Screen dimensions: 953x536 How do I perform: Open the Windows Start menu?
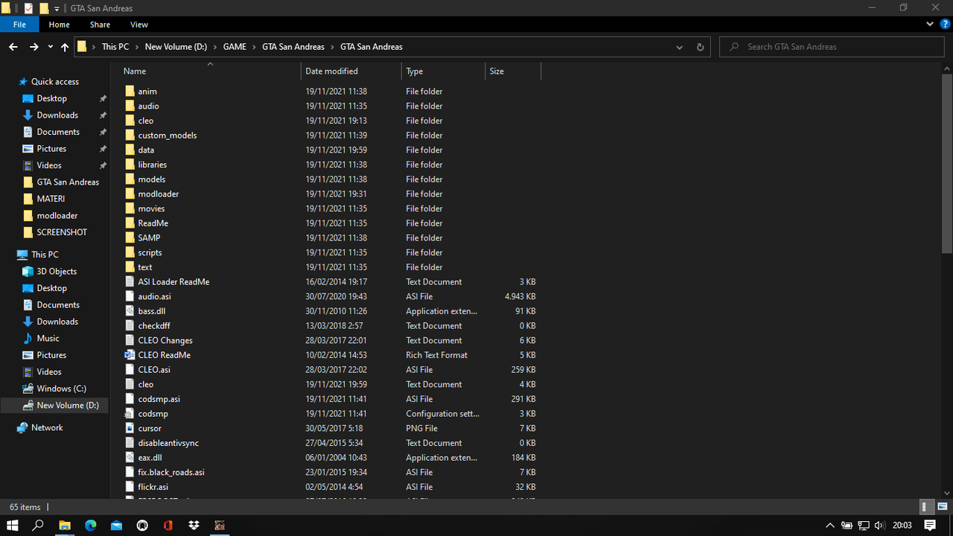(x=12, y=525)
